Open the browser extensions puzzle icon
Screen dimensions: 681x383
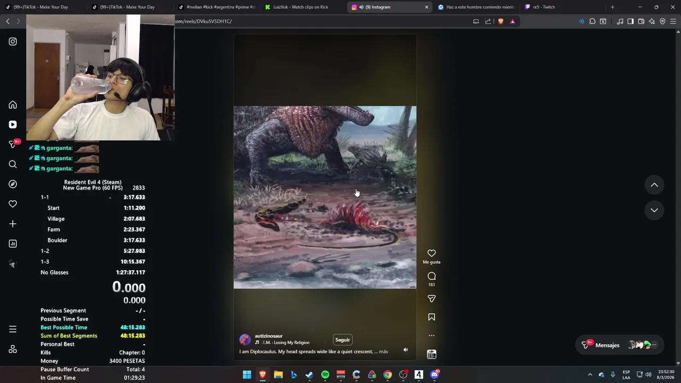(x=592, y=21)
